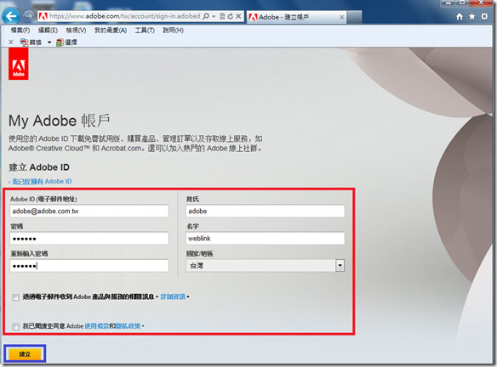The height and width of the screenshot is (367, 497).
Task: Open the 檔案(F) menu
Action: [20, 31]
